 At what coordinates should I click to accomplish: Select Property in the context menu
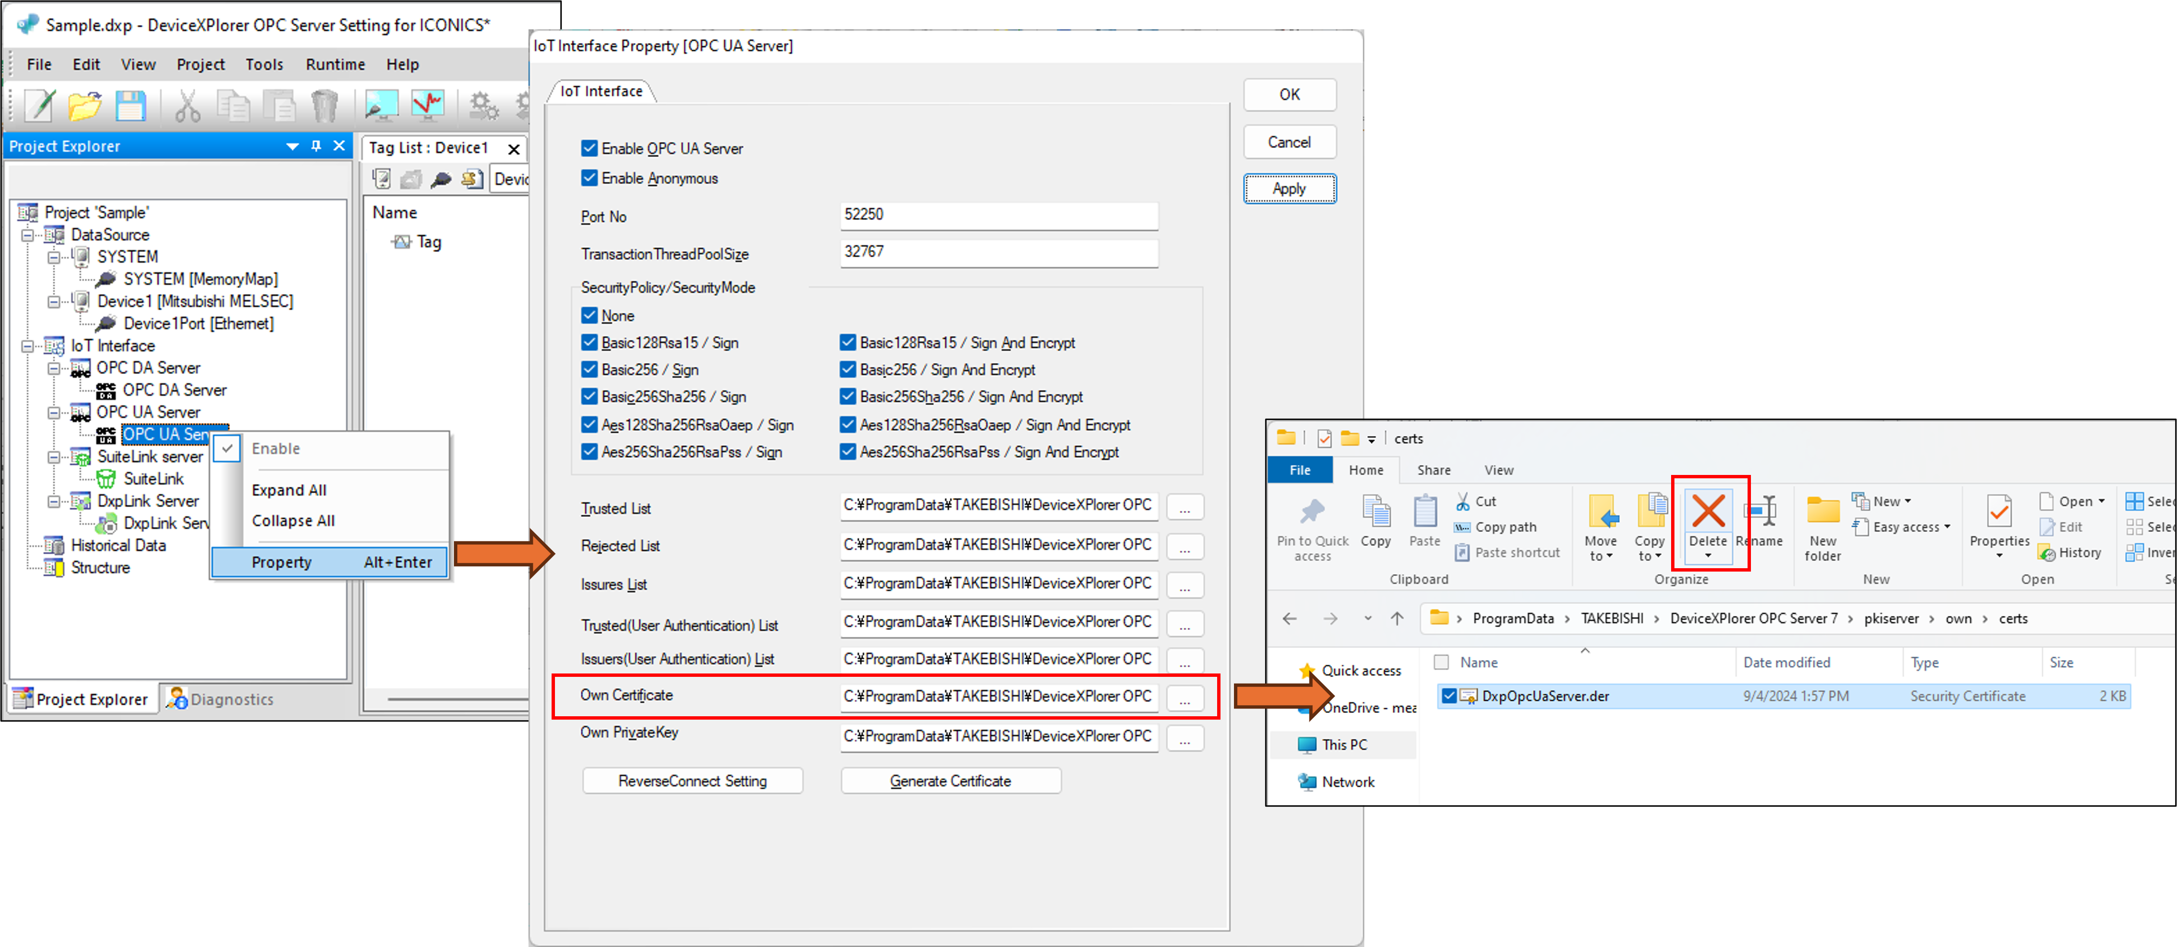point(282,562)
